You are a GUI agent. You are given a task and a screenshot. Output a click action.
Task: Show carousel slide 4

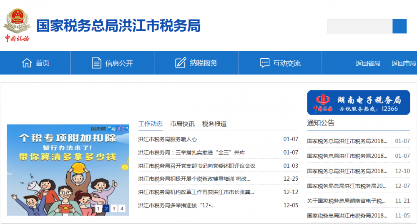(122, 209)
